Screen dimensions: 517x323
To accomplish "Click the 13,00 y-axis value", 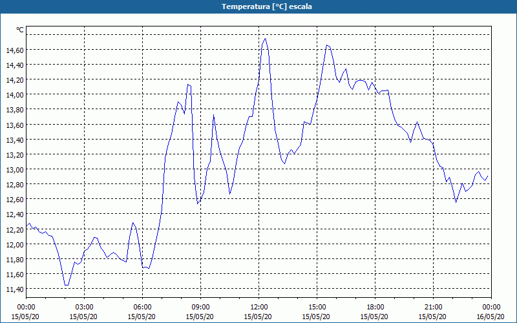I will 15,170.
